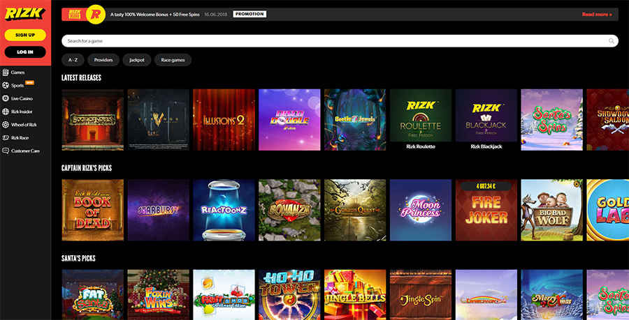Open the Gold Lab game

click(x=608, y=210)
